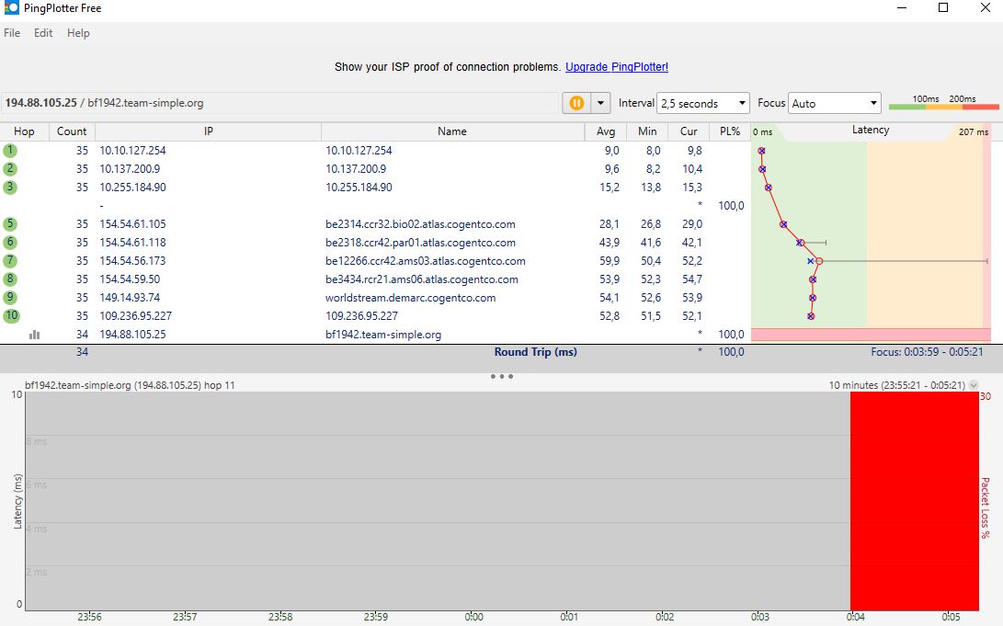Click IP cell 154.54.61.118
1003x626 pixels.
click(132, 243)
